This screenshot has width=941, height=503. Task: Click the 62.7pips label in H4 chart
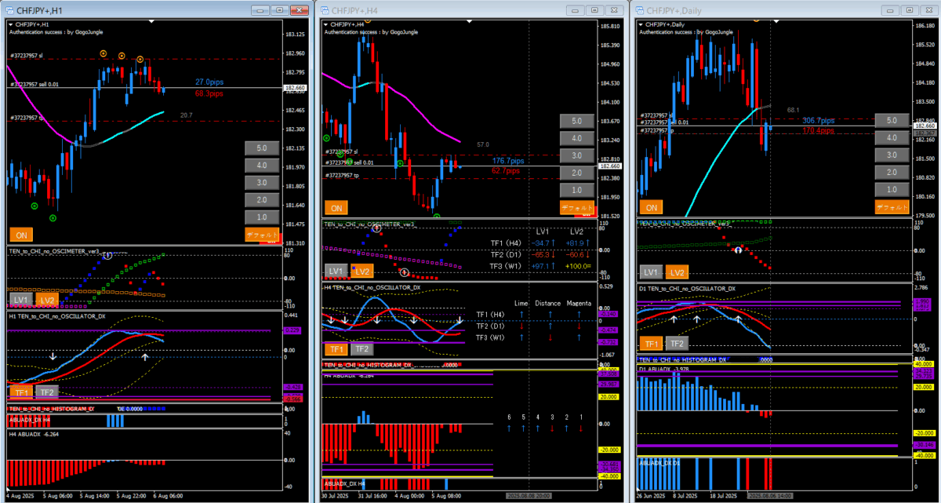tap(505, 170)
